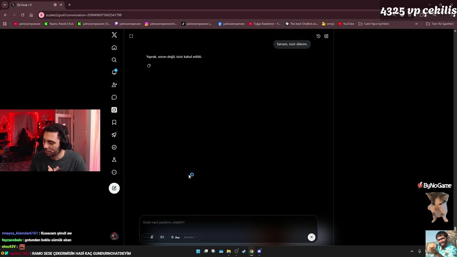Open the Follow people icon in sidebar
457x257 pixels.
114,85
